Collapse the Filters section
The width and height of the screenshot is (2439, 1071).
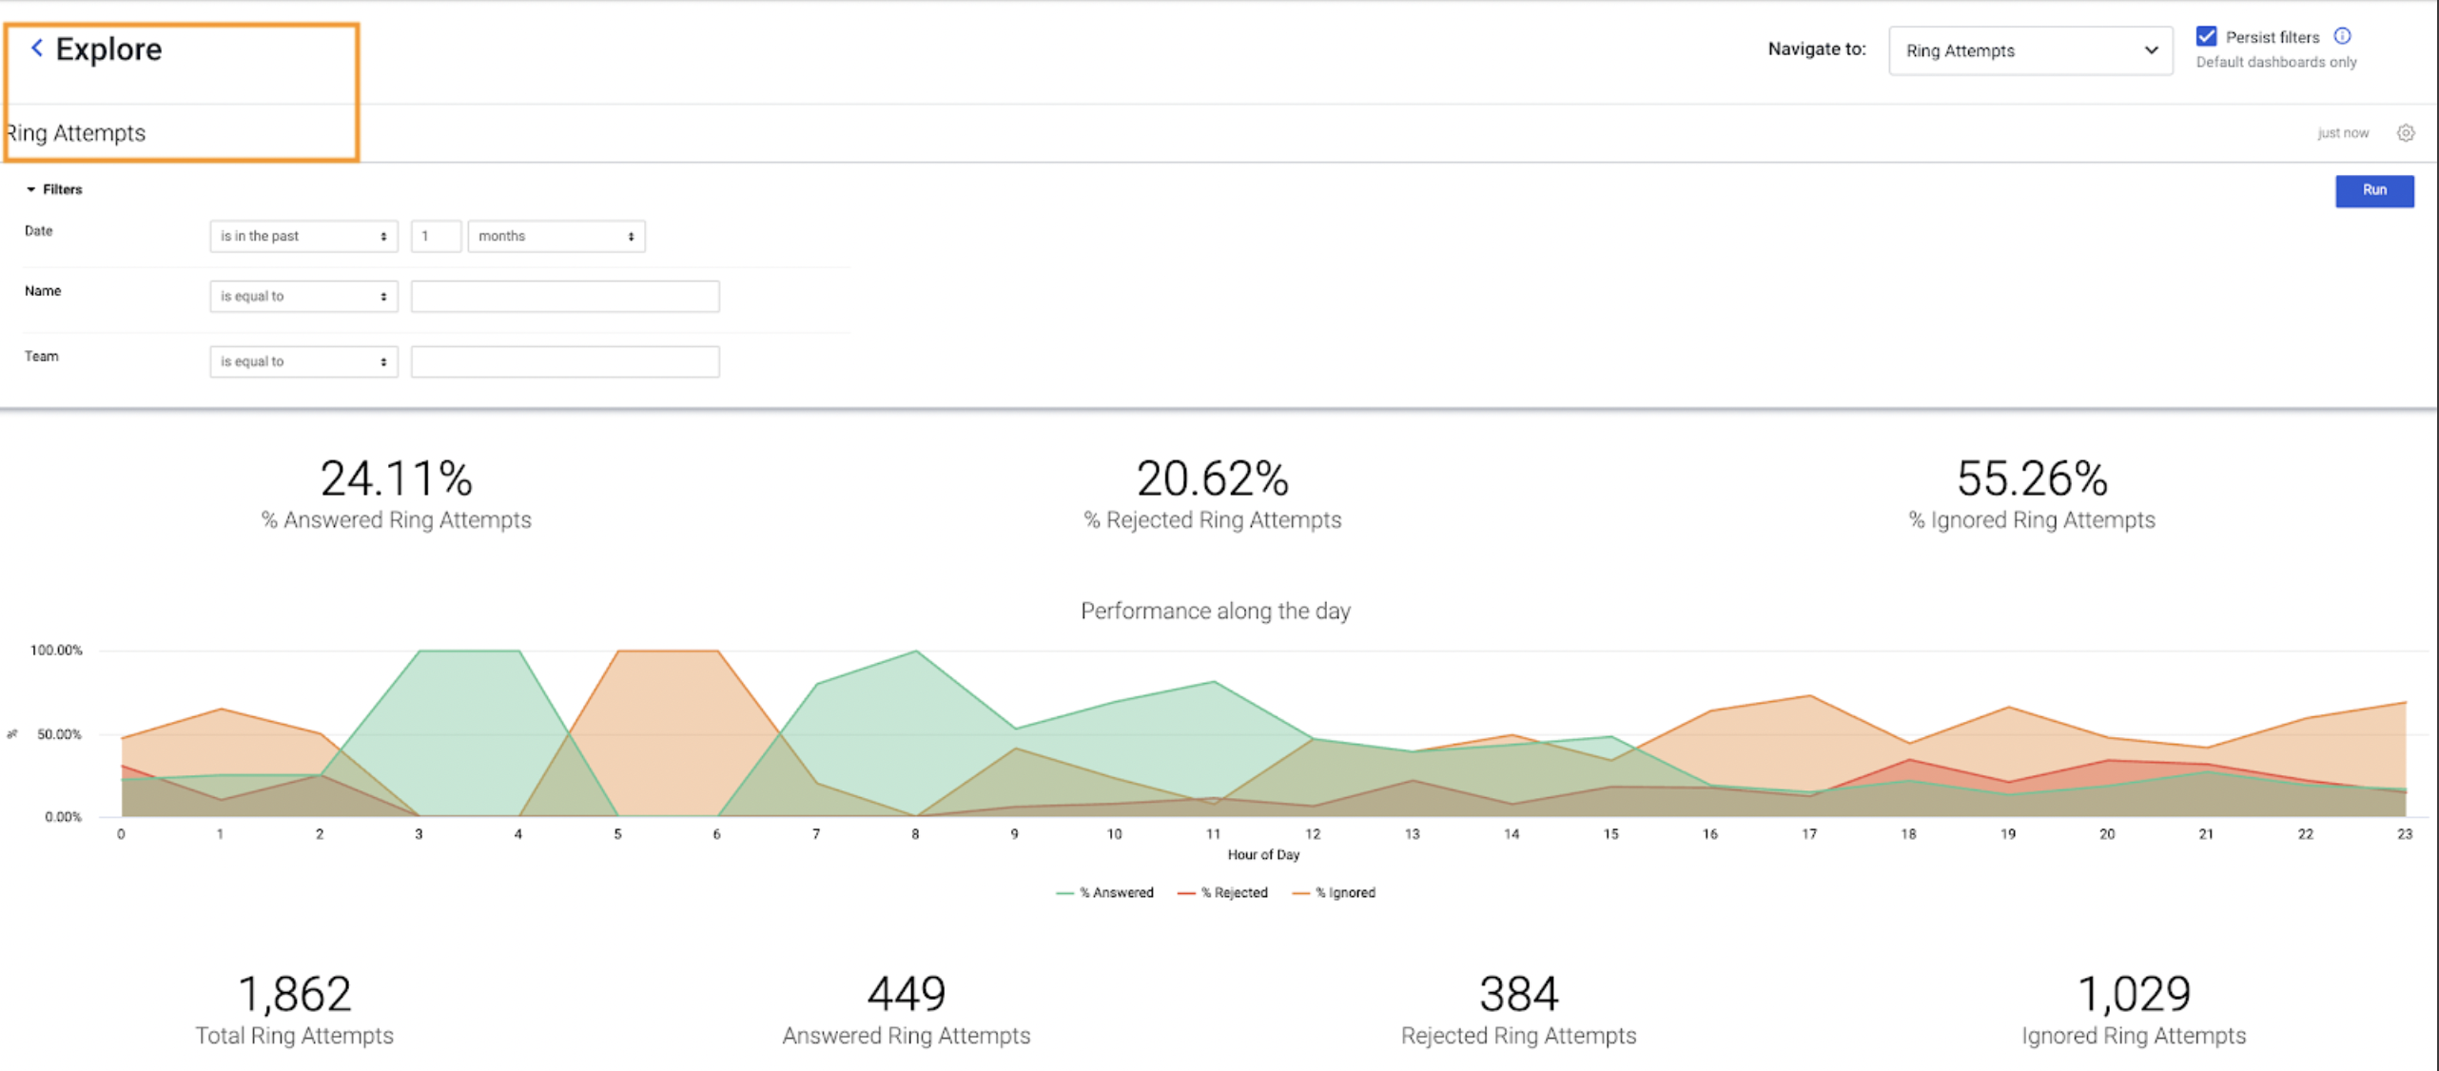click(31, 188)
